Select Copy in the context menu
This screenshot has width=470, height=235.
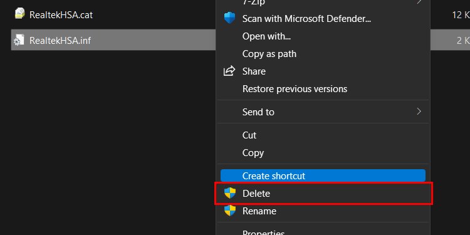coord(323,153)
